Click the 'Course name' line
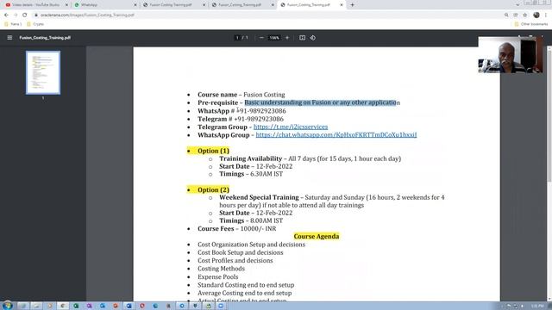The height and width of the screenshot is (310, 552). (x=241, y=95)
